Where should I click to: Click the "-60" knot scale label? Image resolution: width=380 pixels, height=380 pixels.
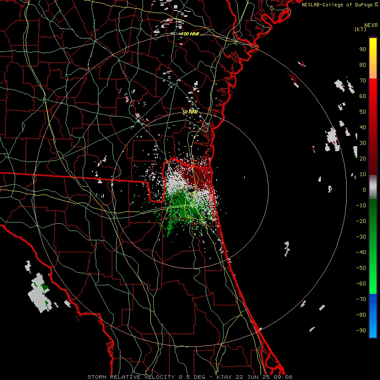[361, 284]
